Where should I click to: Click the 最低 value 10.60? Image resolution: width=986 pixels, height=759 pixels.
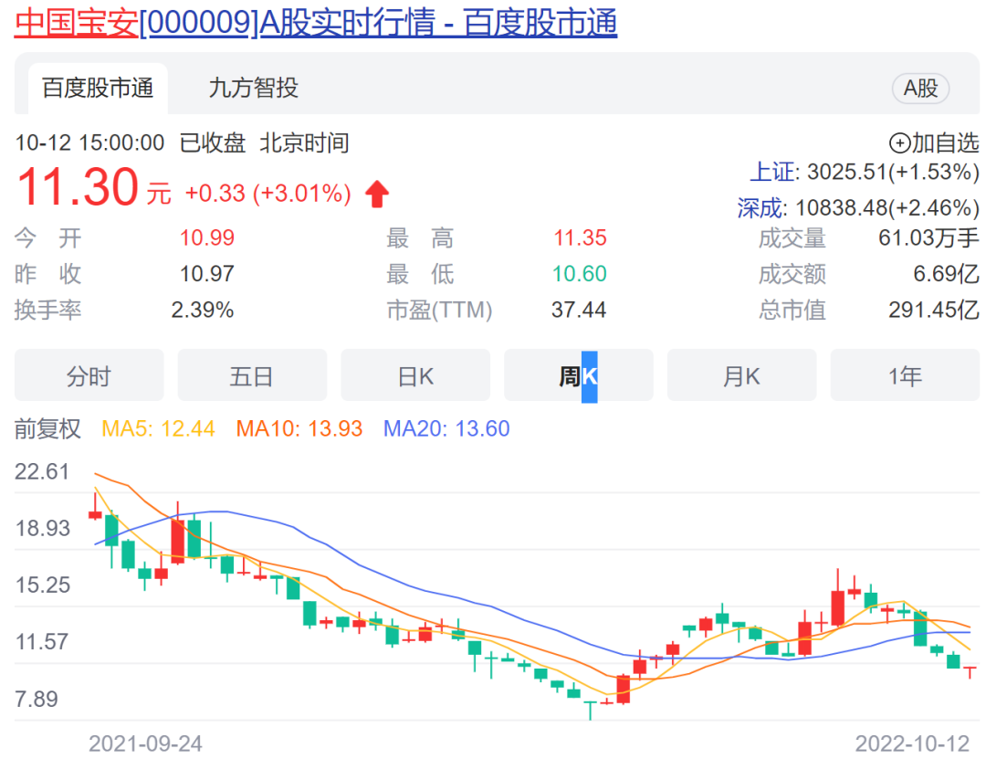579,274
